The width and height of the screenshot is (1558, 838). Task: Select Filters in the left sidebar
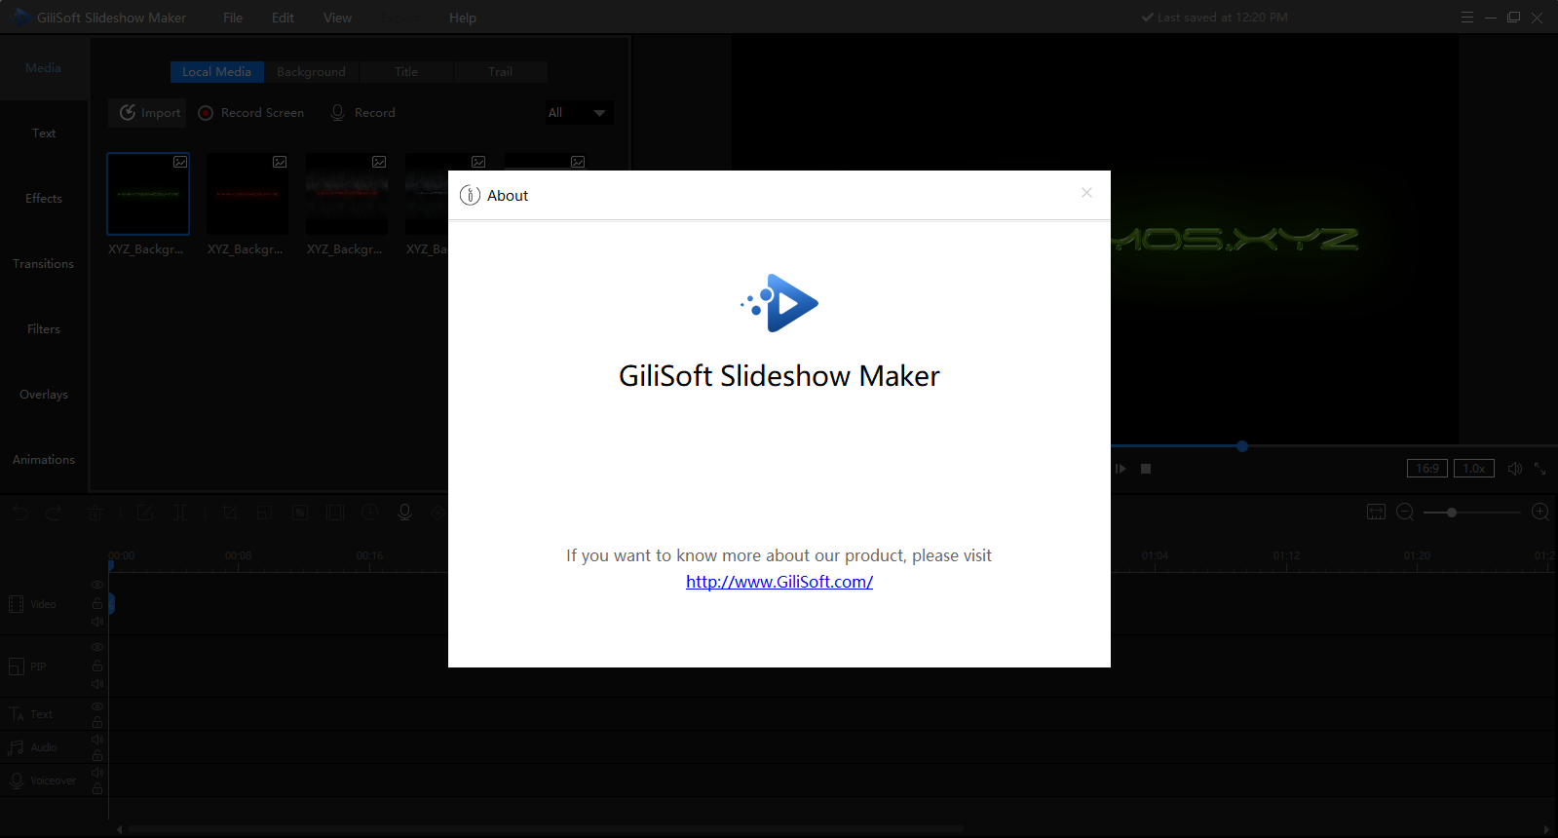point(44,329)
